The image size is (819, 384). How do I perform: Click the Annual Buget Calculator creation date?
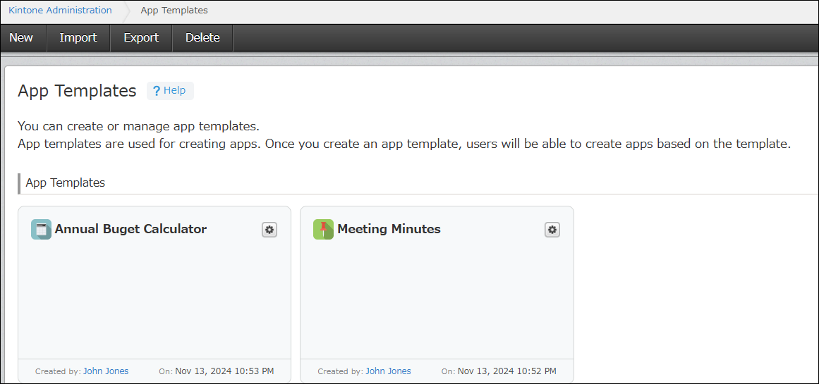(224, 371)
